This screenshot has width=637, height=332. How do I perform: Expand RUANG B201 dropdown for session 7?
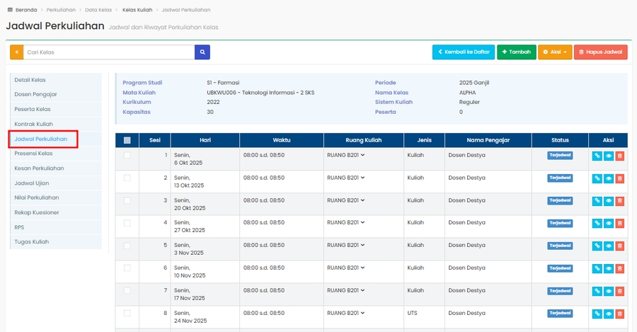[x=345, y=290]
